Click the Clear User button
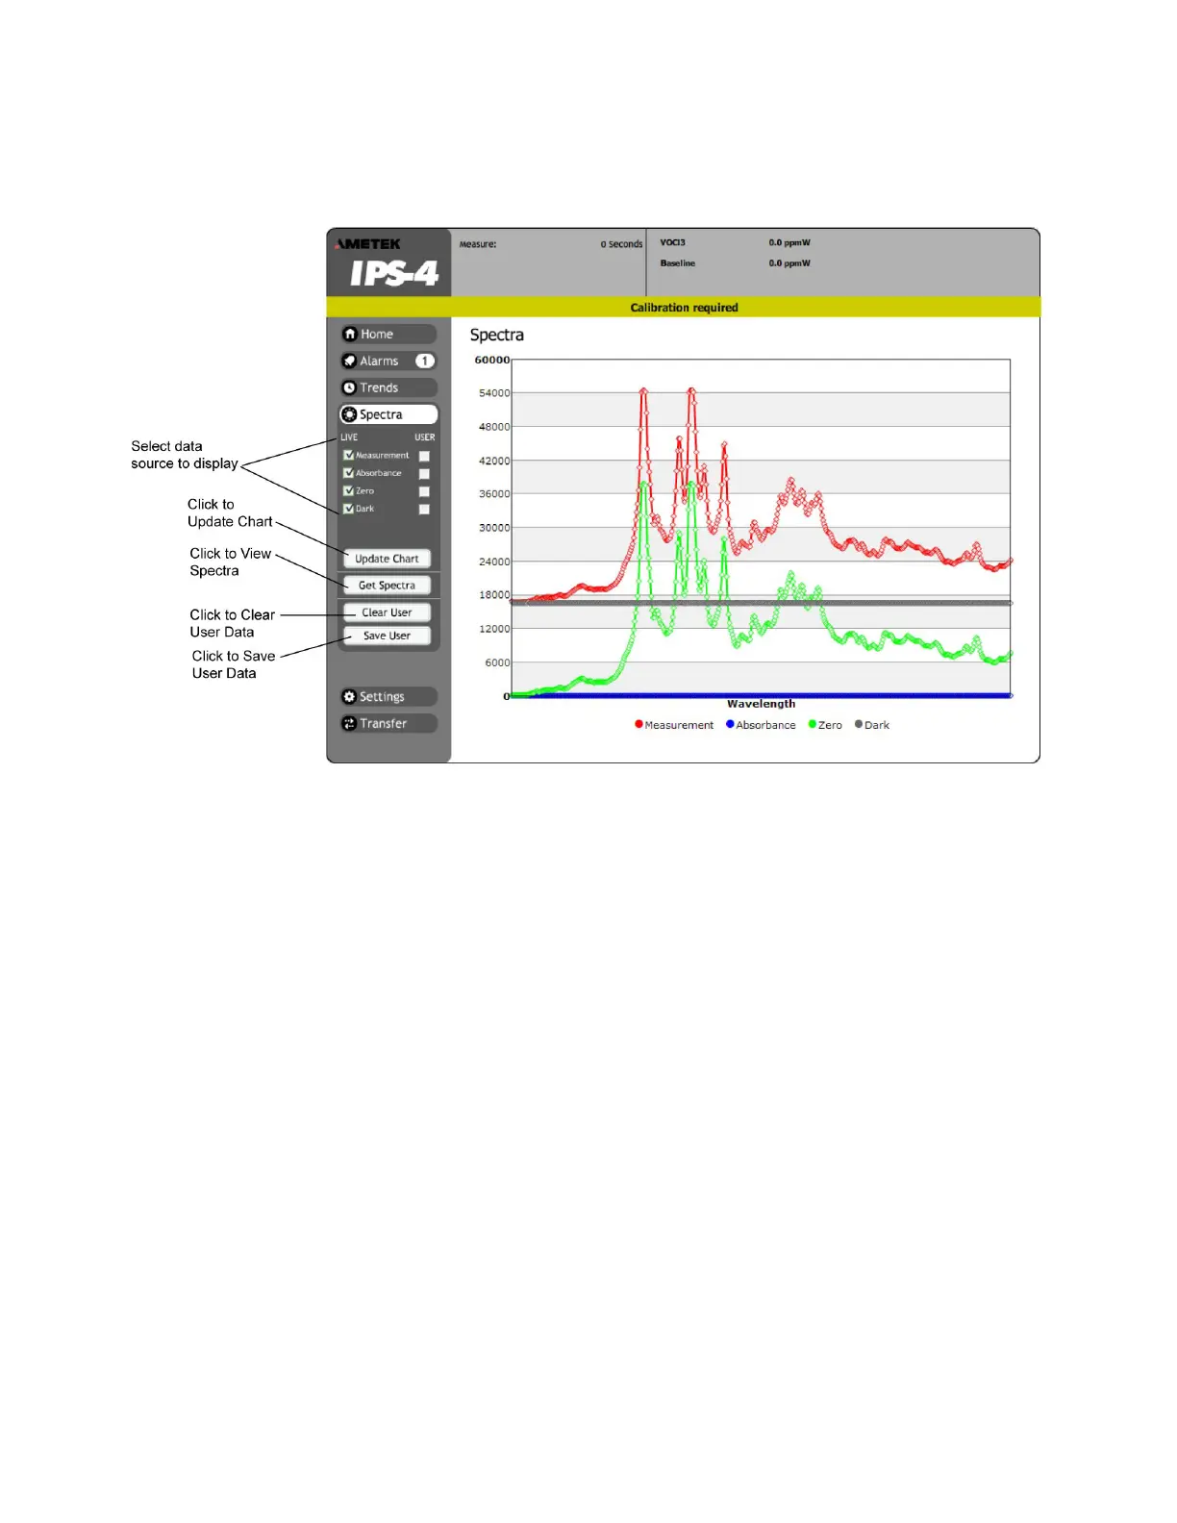1177x1523 pixels. 387,612
